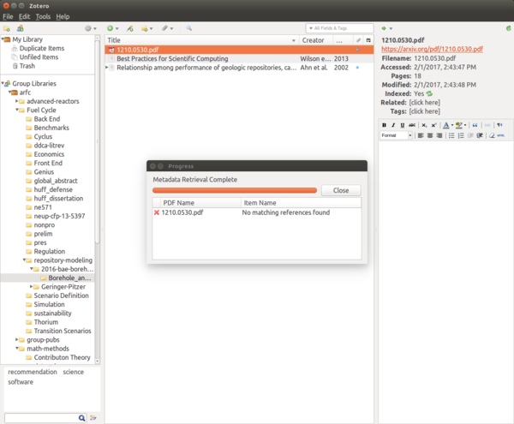This screenshot has height=424, width=514.
Task: Apply Subscript formatting in note editor
Action: [x=424, y=125]
